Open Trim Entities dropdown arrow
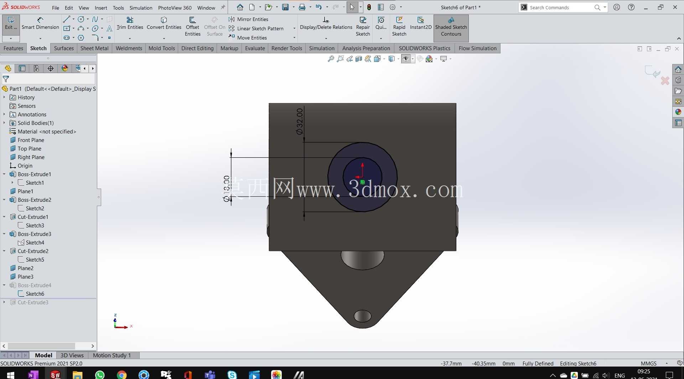684x379 pixels. point(130,38)
